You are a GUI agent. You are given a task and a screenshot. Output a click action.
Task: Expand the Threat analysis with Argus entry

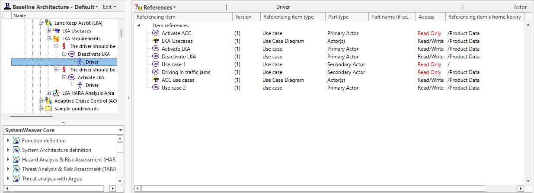click(x=8, y=179)
